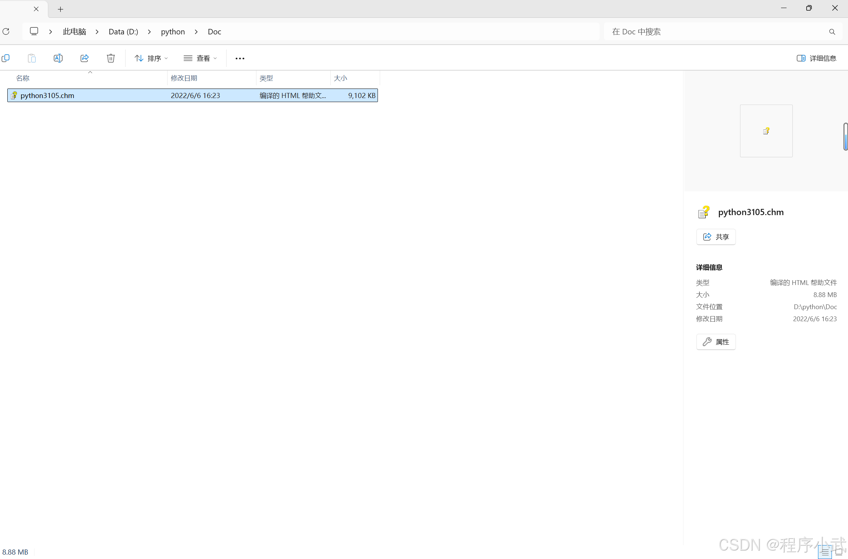Click the details pane vertical scrollbar
The width and height of the screenshot is (848, 559).
pyautogui.click(x=845, y=137)
